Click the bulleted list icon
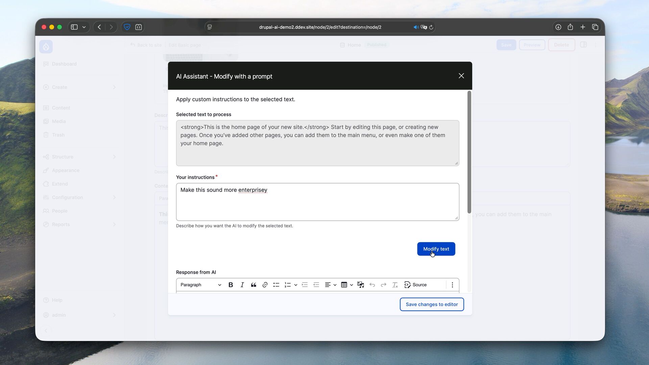Image resolution: width=649 pixels, height=365 pixels. point(276,285)
